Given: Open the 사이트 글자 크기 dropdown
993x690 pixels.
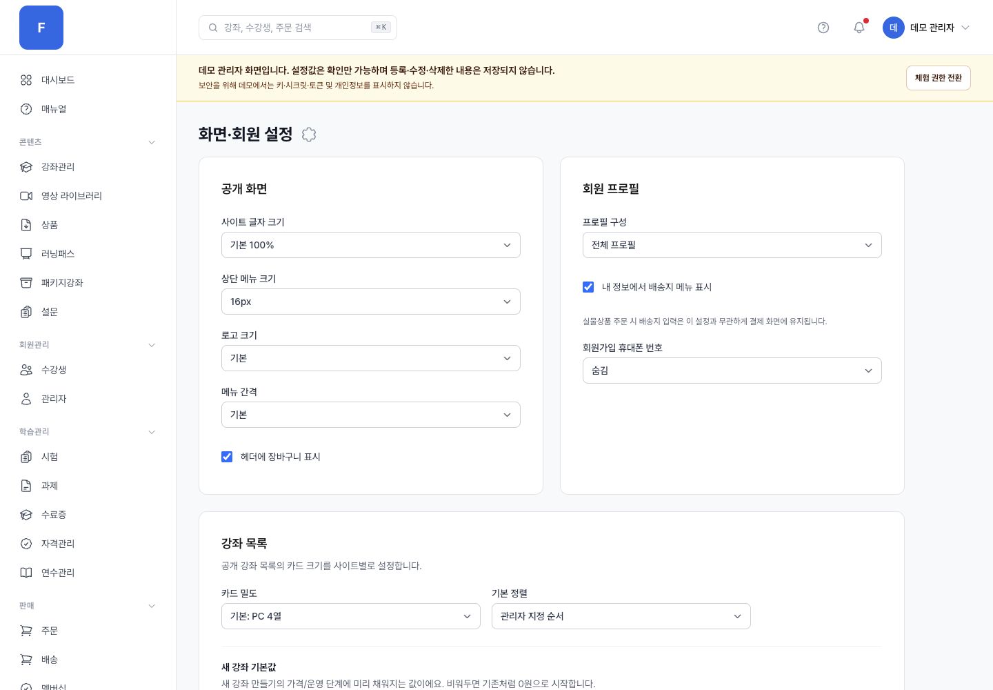Looking at the screenshot, I should 371,245.
